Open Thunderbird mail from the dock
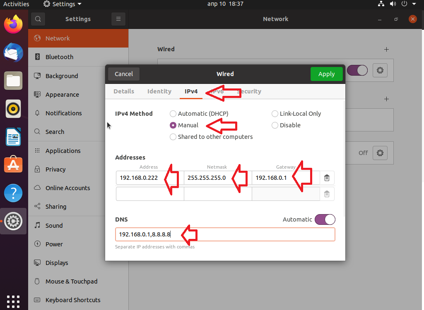The width and height of the screenshot is (424, 310). (x=13, y=52)
